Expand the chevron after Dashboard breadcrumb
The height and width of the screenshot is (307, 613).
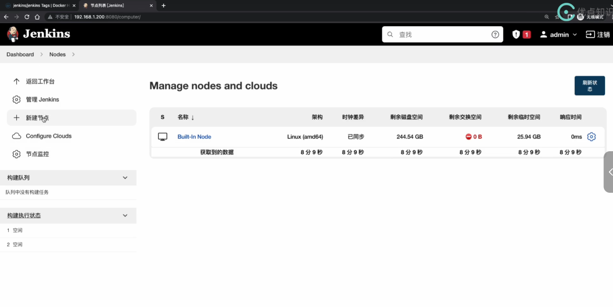[x=42, y=54]
